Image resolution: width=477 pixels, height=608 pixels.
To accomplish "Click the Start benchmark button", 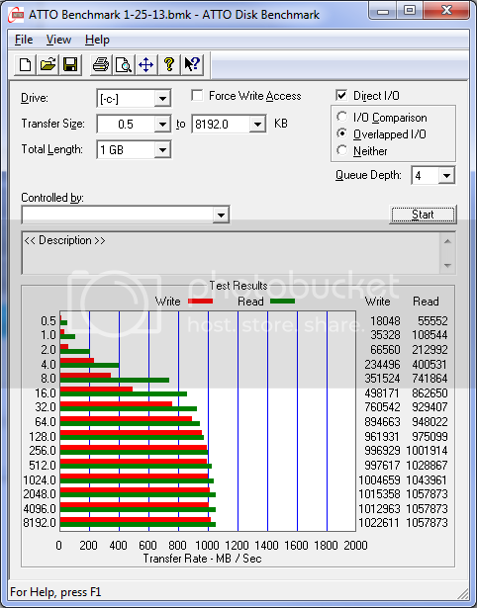I will [x=423, y=215].
